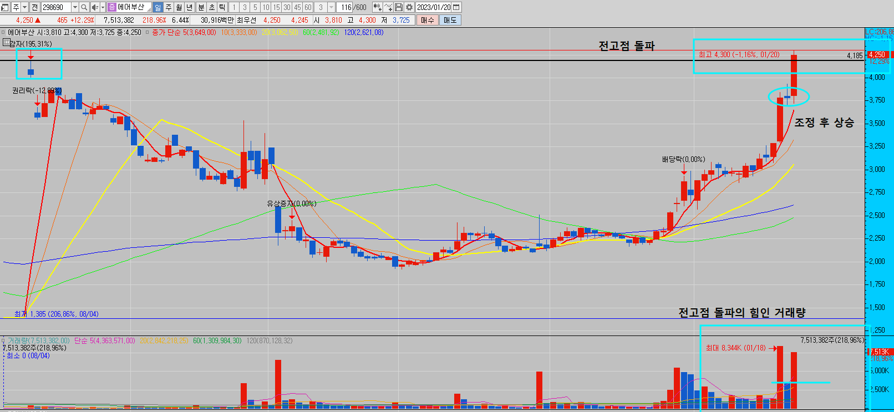Click the grid table icon under the legend
894x412 pixels.
[6, 43]
